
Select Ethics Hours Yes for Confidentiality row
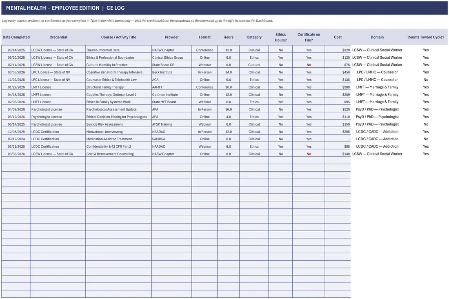281,146
